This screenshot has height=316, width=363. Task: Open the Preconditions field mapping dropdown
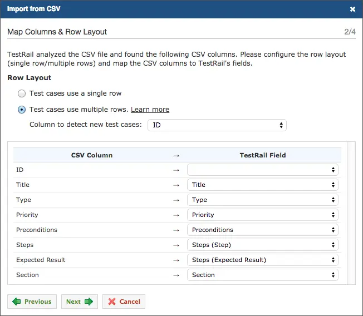(263, 230)
